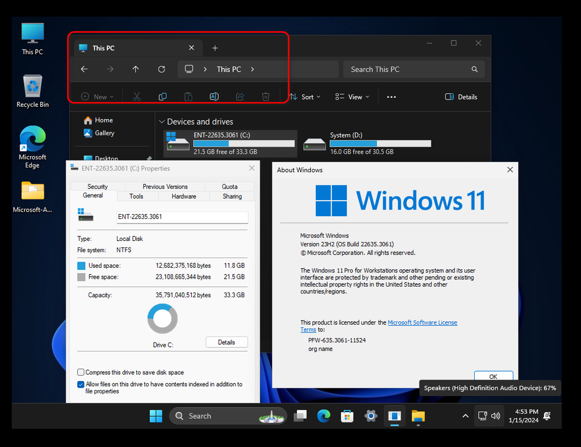Open Task View on taskbar
The image size is (581, 447).
pyautogui.click(x=300, y=416)
